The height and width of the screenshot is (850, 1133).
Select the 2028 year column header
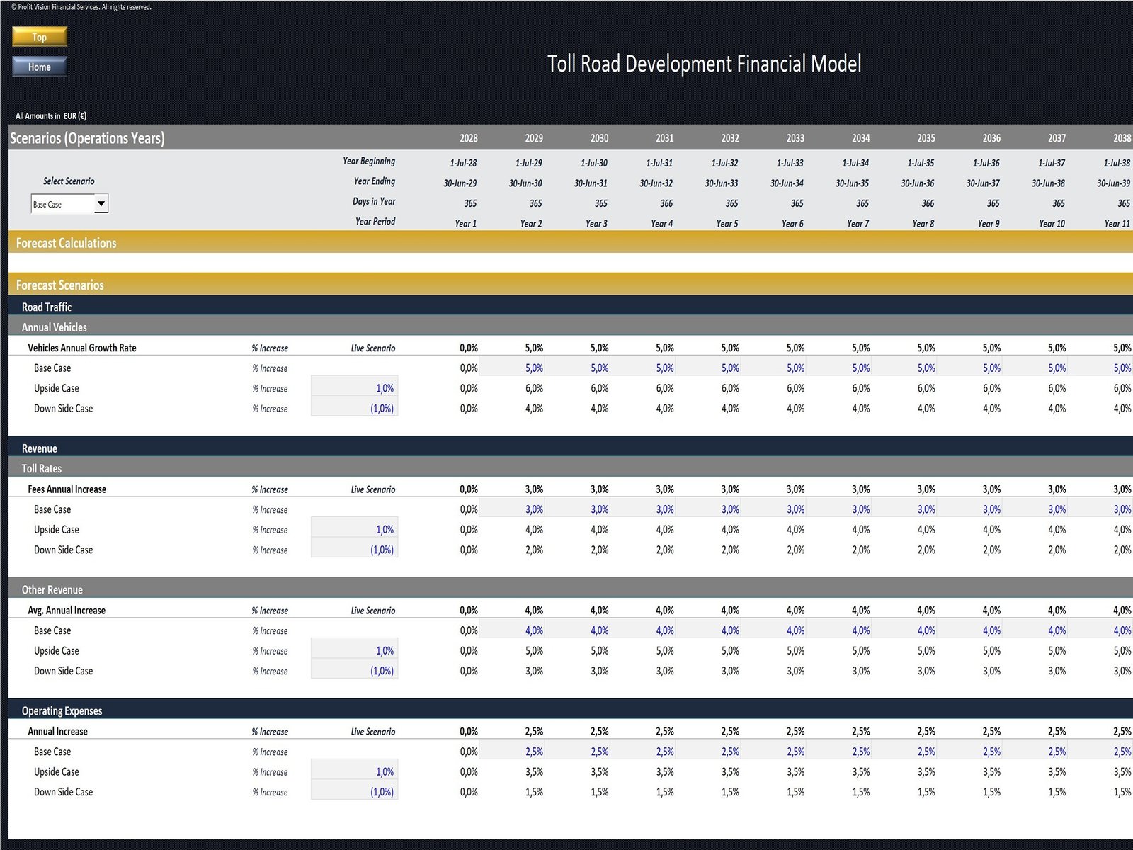(x=468, y=138)
